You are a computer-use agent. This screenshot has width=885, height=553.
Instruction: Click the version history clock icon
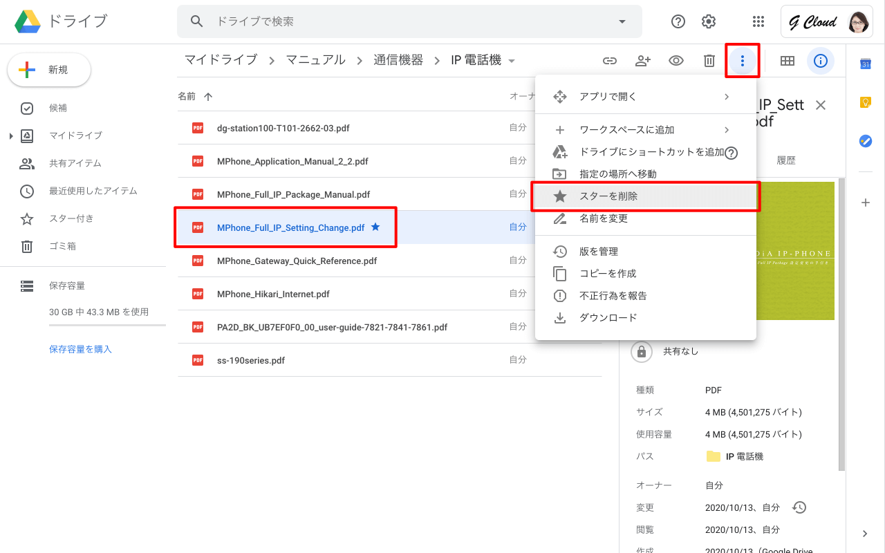(799, 507)
